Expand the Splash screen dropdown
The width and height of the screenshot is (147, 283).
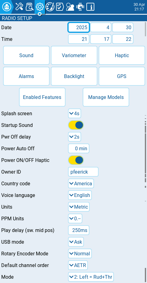(x=74, y=113)
